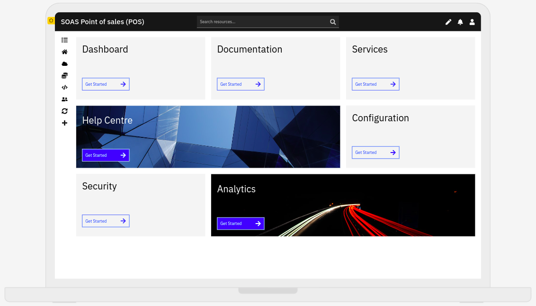Open the user profile icon
Screen dimensions: 536x306
pyautogui.click(x=472, y=22)
